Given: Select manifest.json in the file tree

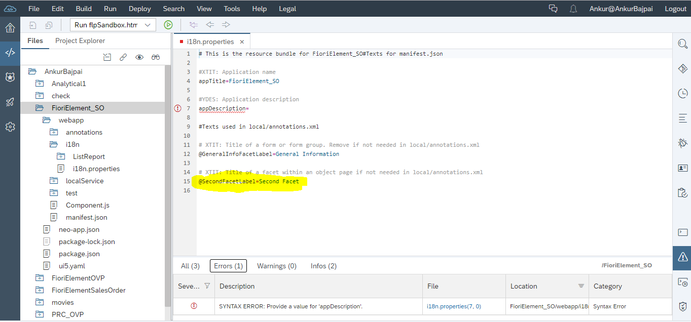Looking at the screenshot, I should (x=86, y=217).
